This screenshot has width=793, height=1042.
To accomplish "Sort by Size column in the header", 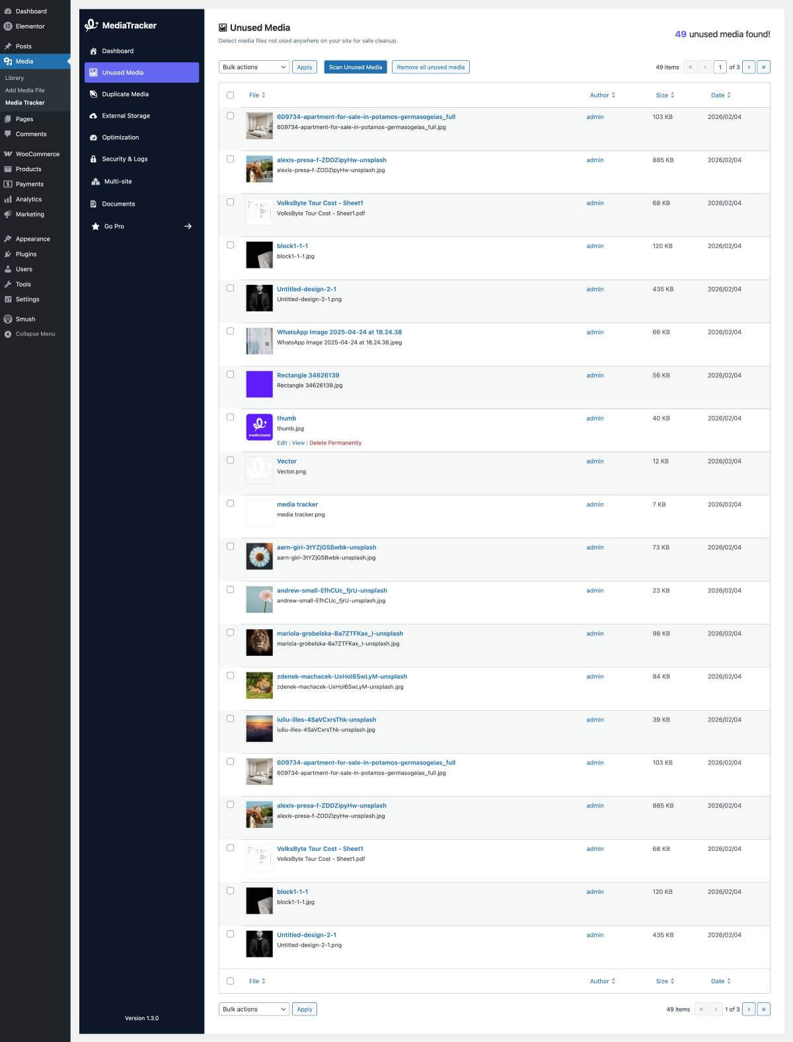I will [665, 95].
